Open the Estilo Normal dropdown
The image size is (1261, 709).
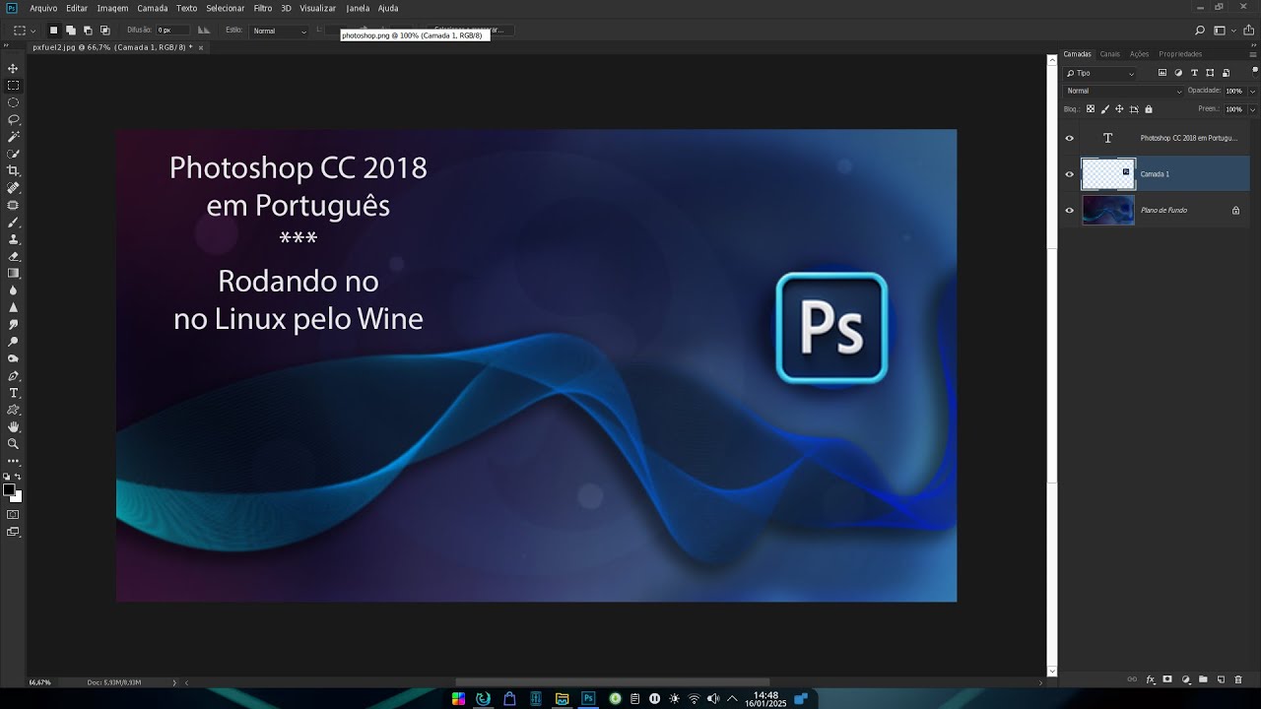coord(279,31)
